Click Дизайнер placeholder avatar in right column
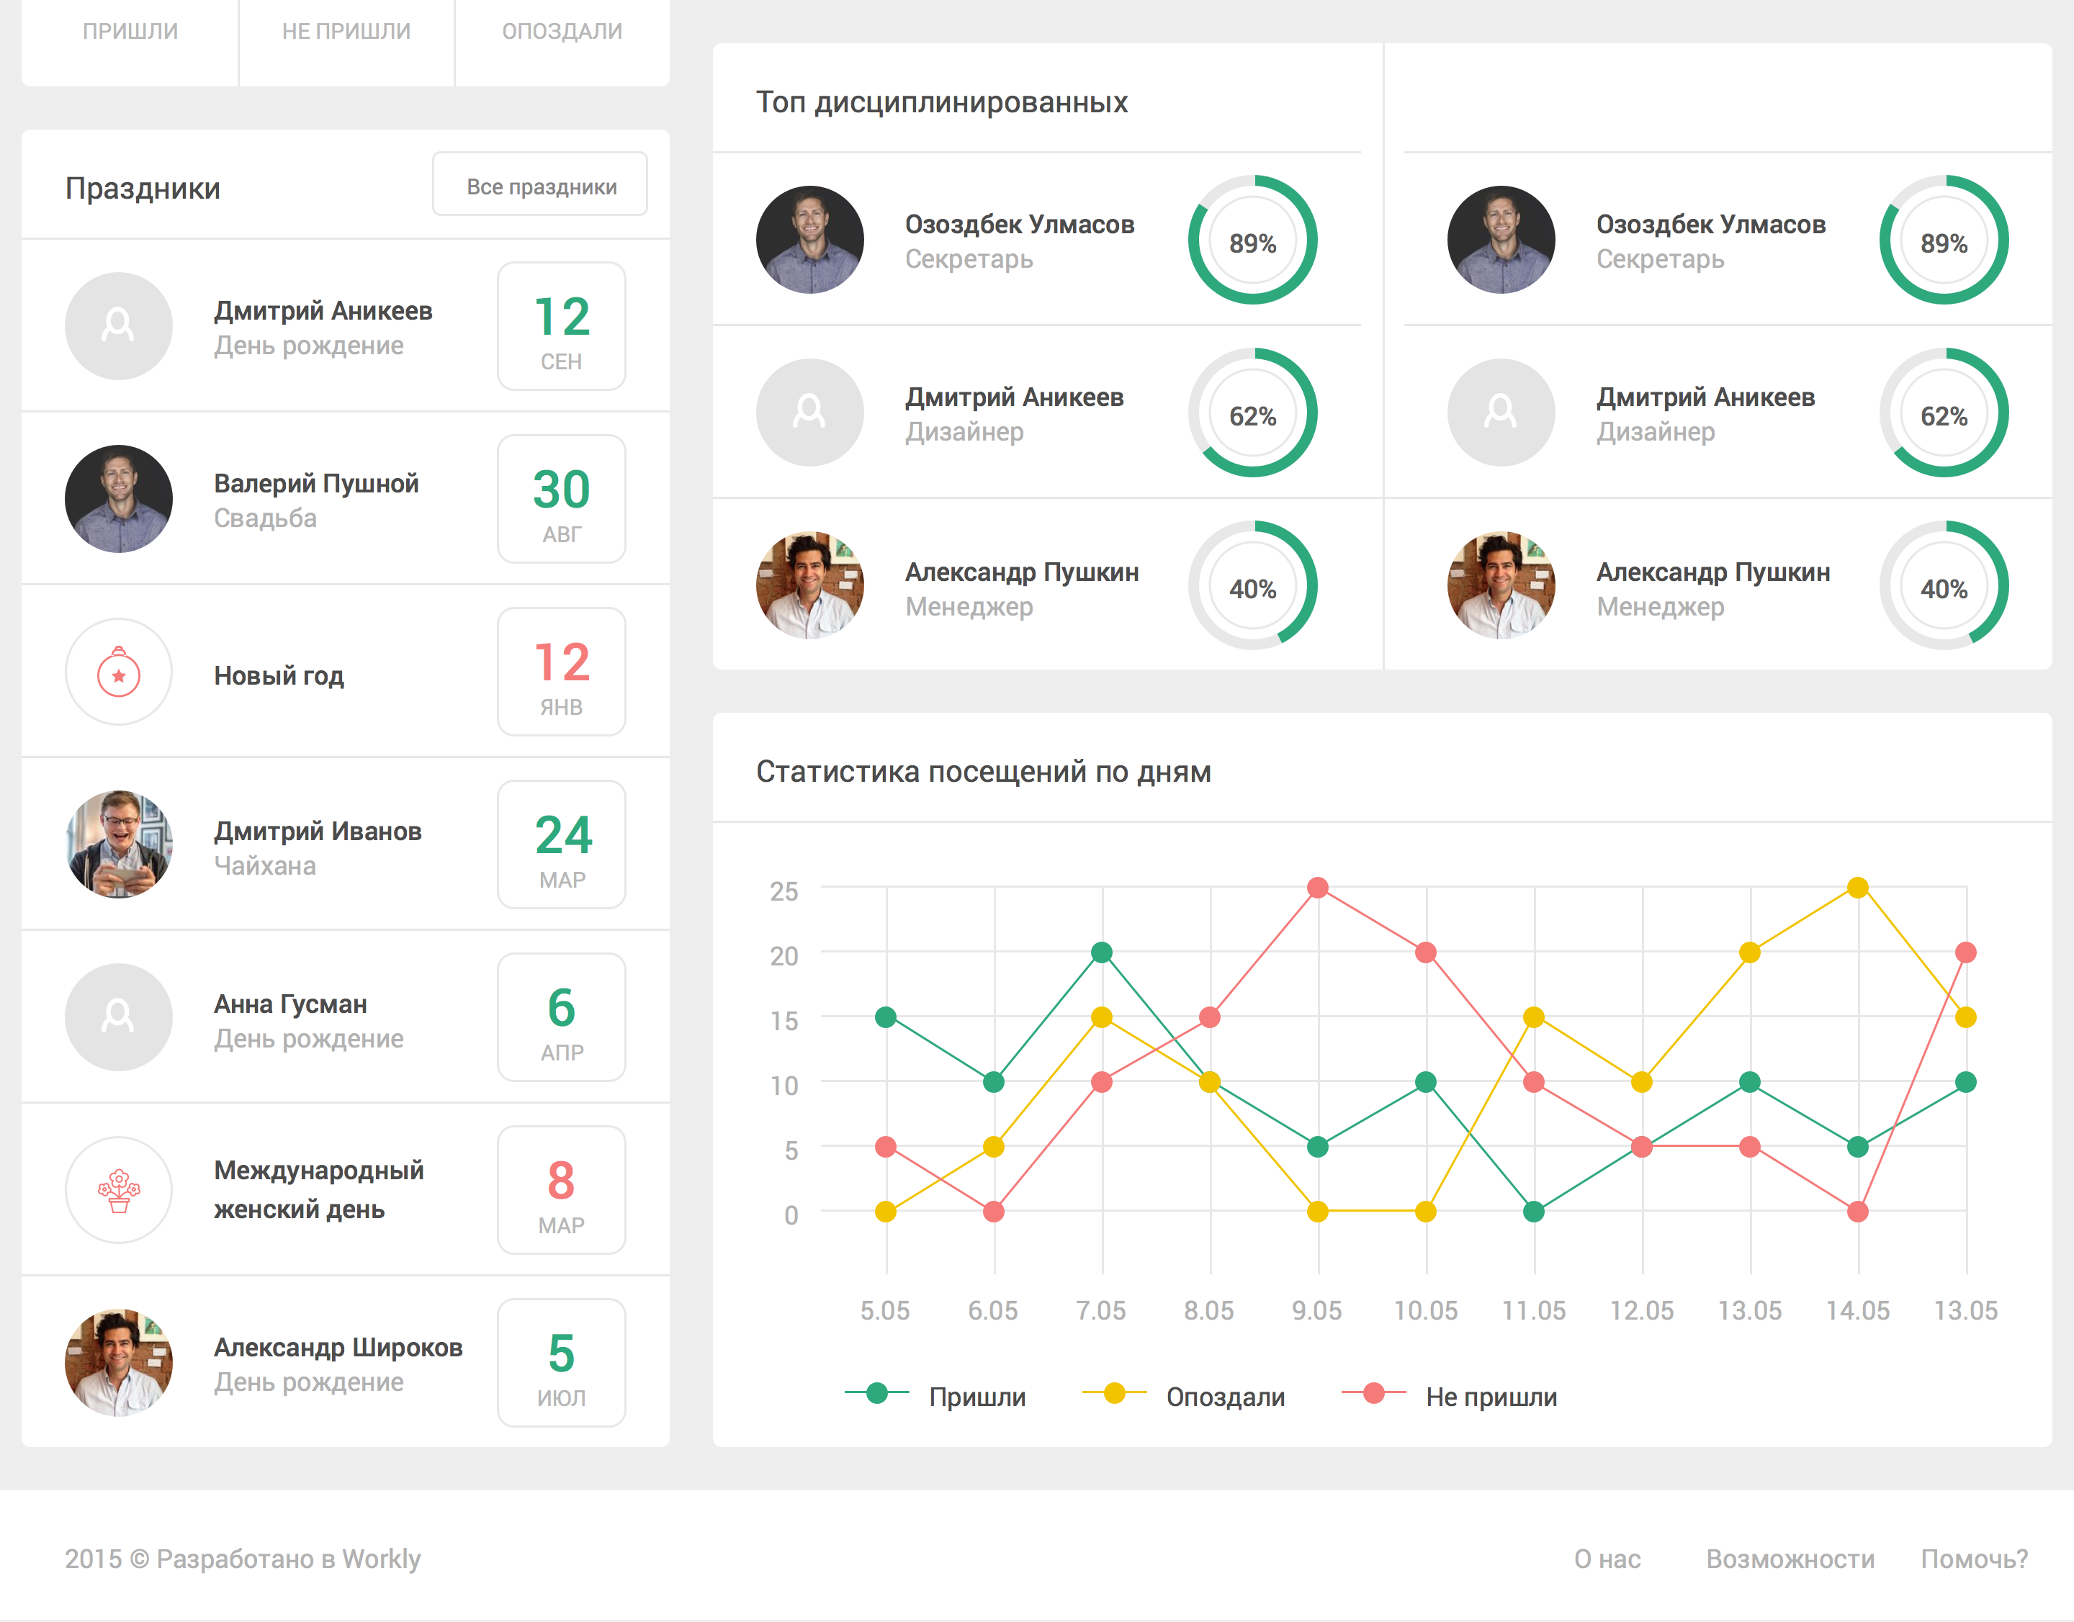The width and height of the screenshot is (2074, 1622). pos(1501,412)
